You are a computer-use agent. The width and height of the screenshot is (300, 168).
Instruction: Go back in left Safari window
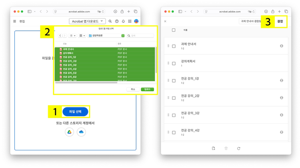(x=41, y=12)
